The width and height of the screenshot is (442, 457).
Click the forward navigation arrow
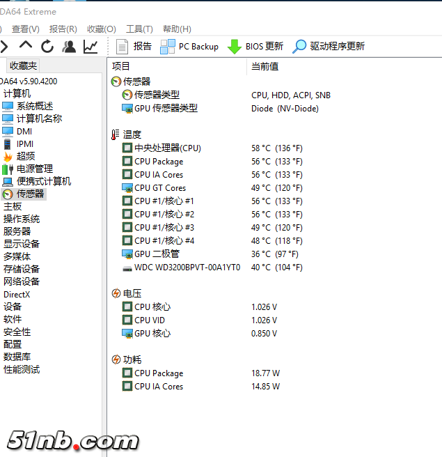tap(4, 47)
